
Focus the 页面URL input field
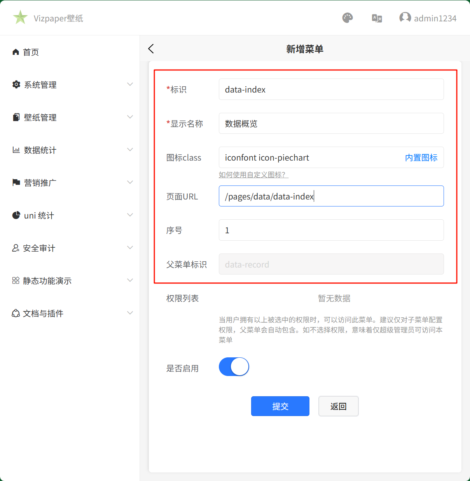pyautogui.click(x=331, y=196)
